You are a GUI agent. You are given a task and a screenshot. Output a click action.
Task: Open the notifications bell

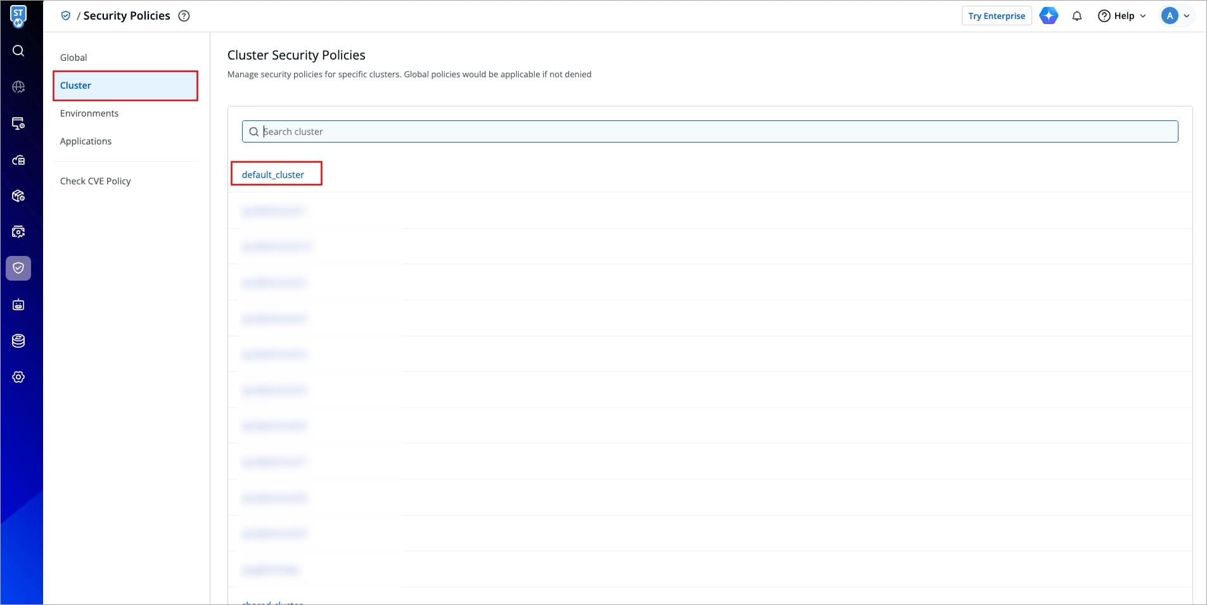[x=1076, y=16]
